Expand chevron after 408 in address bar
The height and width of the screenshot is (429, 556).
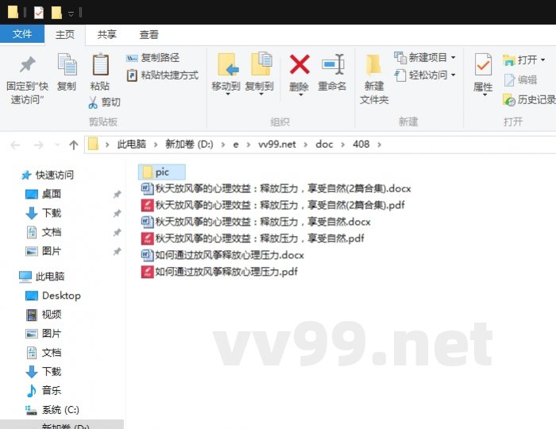coord(380,145)
